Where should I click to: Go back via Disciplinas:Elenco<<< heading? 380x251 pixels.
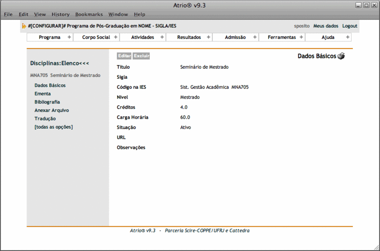(x=59, y=63)
